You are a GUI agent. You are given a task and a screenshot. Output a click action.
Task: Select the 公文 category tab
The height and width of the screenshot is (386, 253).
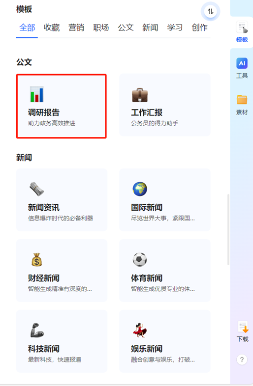126,28
